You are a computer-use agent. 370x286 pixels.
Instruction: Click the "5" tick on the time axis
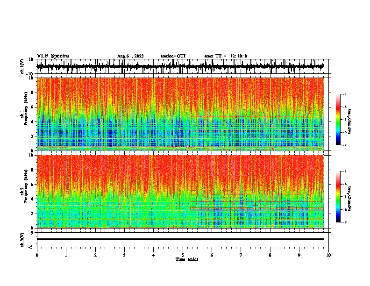pos(183,255)
